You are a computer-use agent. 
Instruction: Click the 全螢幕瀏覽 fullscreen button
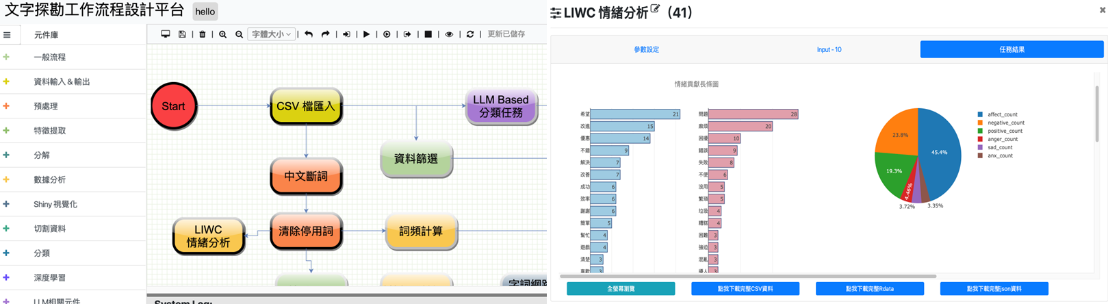(620, 289)
